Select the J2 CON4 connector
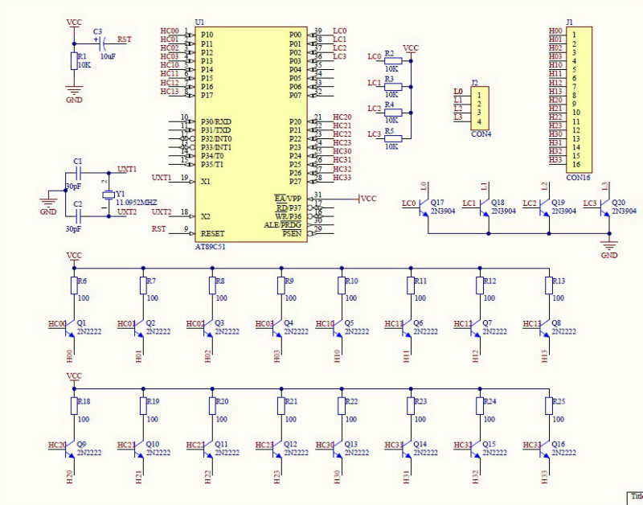Screen dimensions: 643x505 pos(480,108)
